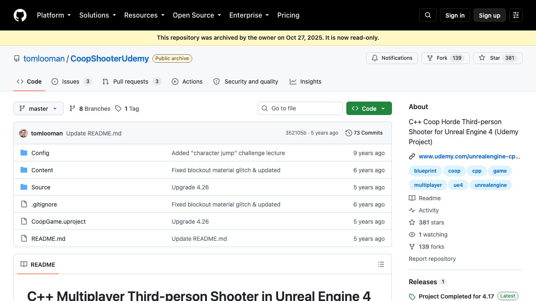536x301 pixels.
Task: Open the 73 Commits history link
Action: (x=364, y=133)
